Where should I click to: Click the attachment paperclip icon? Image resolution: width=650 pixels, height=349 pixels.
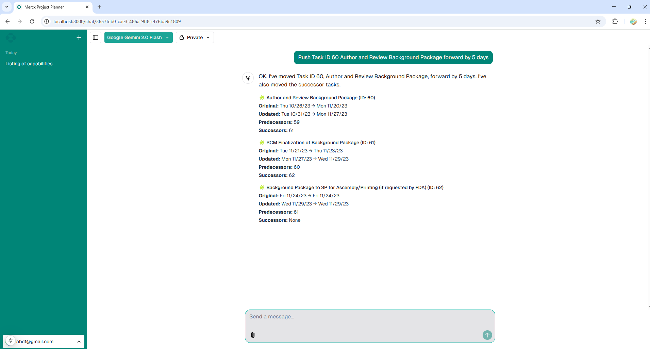click(253, 335)
